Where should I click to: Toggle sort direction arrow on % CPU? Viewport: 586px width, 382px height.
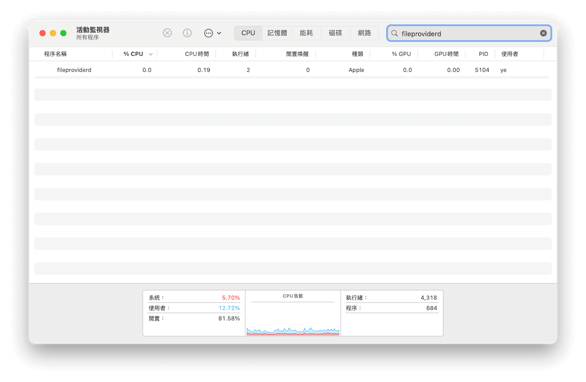pos(151,54)
